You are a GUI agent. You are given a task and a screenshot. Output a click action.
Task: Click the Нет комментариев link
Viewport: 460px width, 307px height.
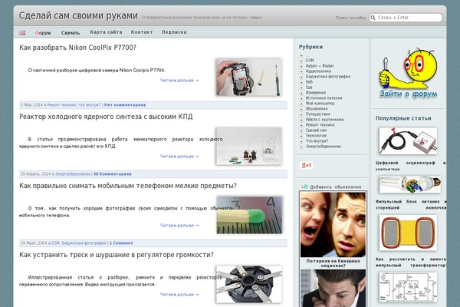pyautogui.click(x=125, y=105)
